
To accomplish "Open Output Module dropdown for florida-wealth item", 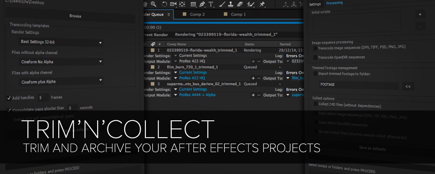I will pyautogui.click(x=176, y=61).
